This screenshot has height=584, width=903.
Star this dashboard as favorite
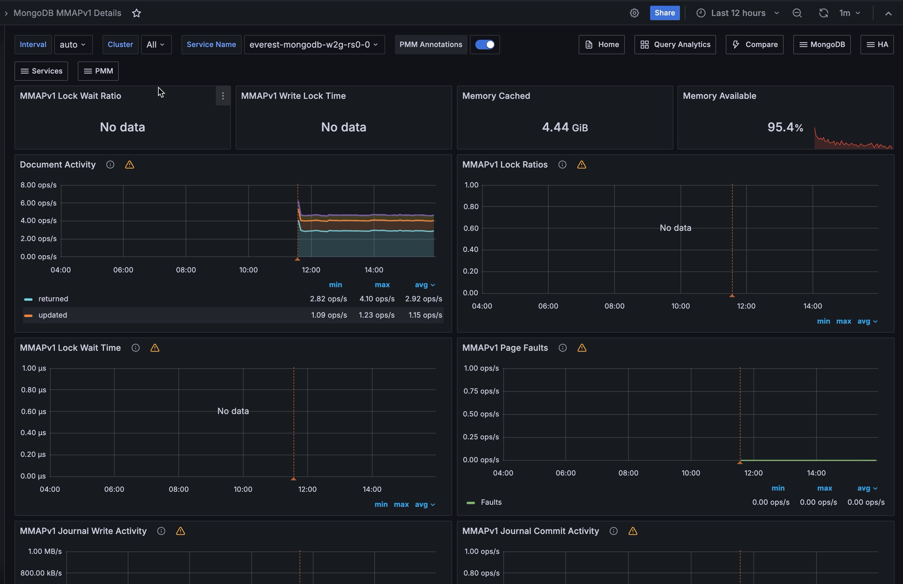(137, 13)
